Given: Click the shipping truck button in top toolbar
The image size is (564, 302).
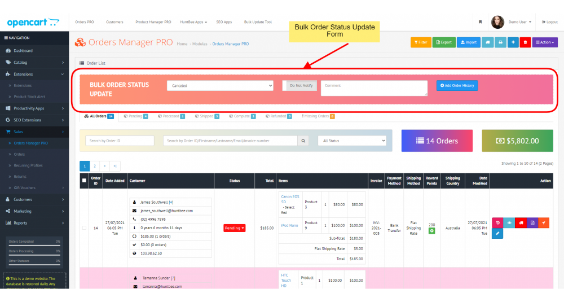Looking at the screenshot, I should [x=487, y=42].
